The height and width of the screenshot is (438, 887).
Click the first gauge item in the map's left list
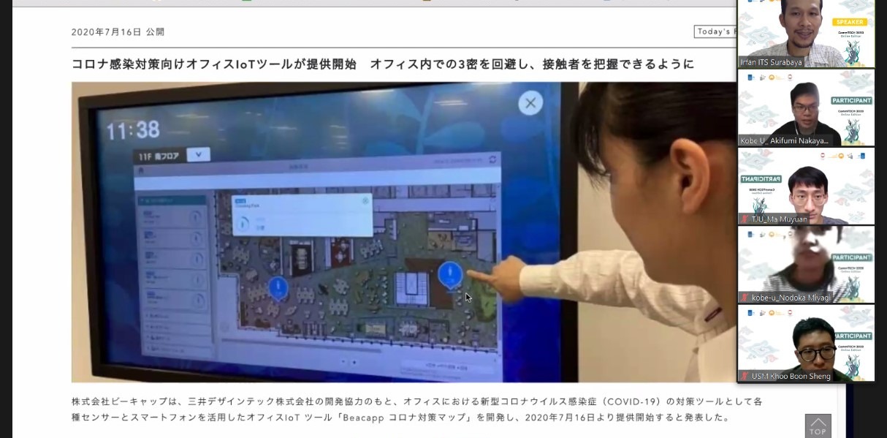tap(172, 217)
